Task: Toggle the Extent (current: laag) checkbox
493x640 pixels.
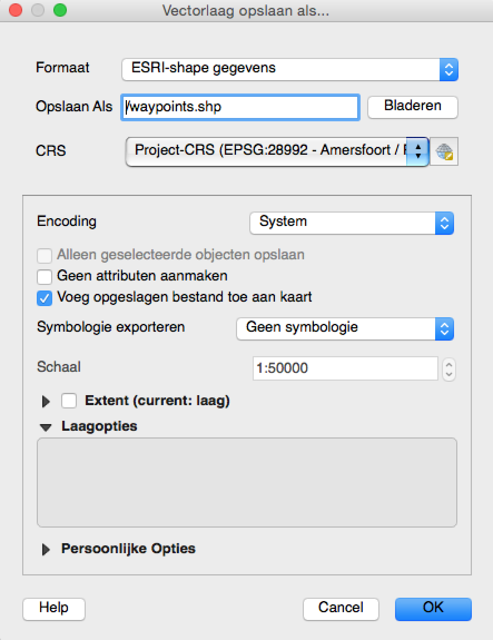Action: pos(69,401)
